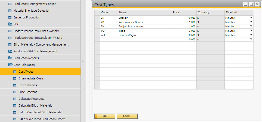Viewport: 262px width, 122px height.
Task: Click the Production Reports folder icon
Action: click(10, 58)
